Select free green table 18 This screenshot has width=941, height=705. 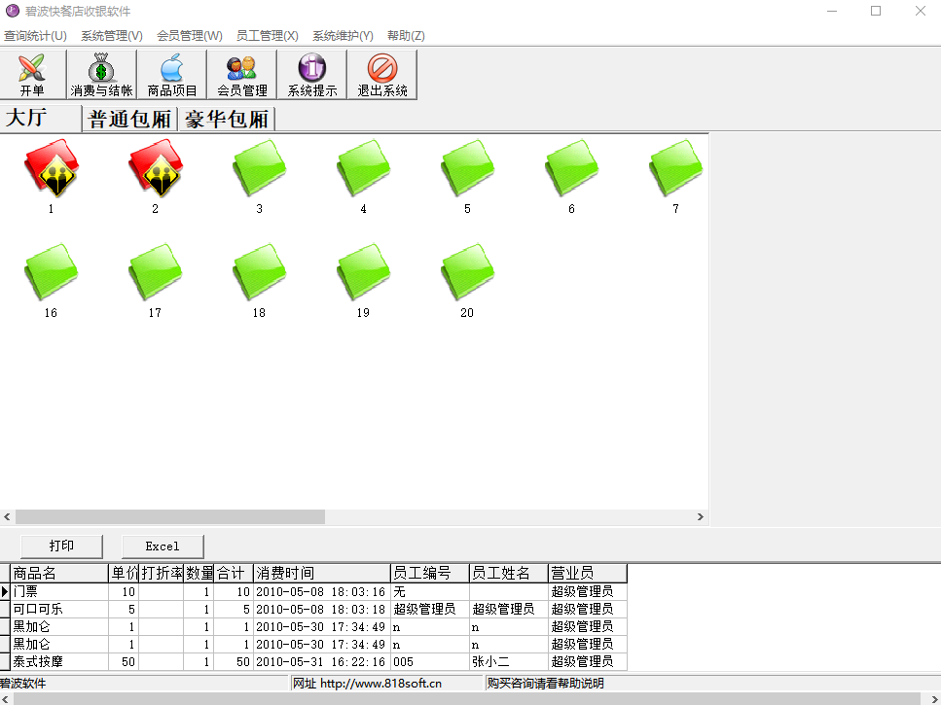coord(259,273)
